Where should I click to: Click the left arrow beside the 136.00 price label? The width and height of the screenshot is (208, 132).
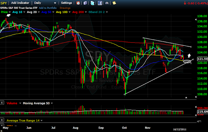click(x=196, y=20)
